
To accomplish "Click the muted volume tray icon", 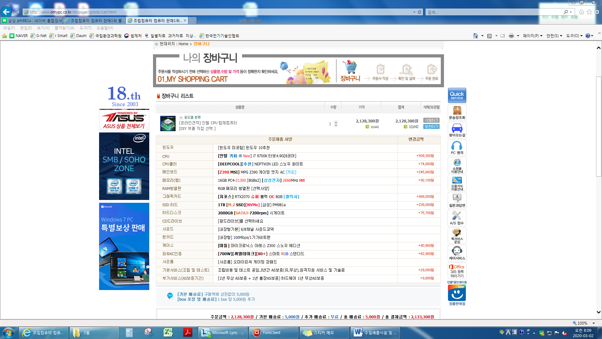I will pyautogui.click(x=564, y=333).
